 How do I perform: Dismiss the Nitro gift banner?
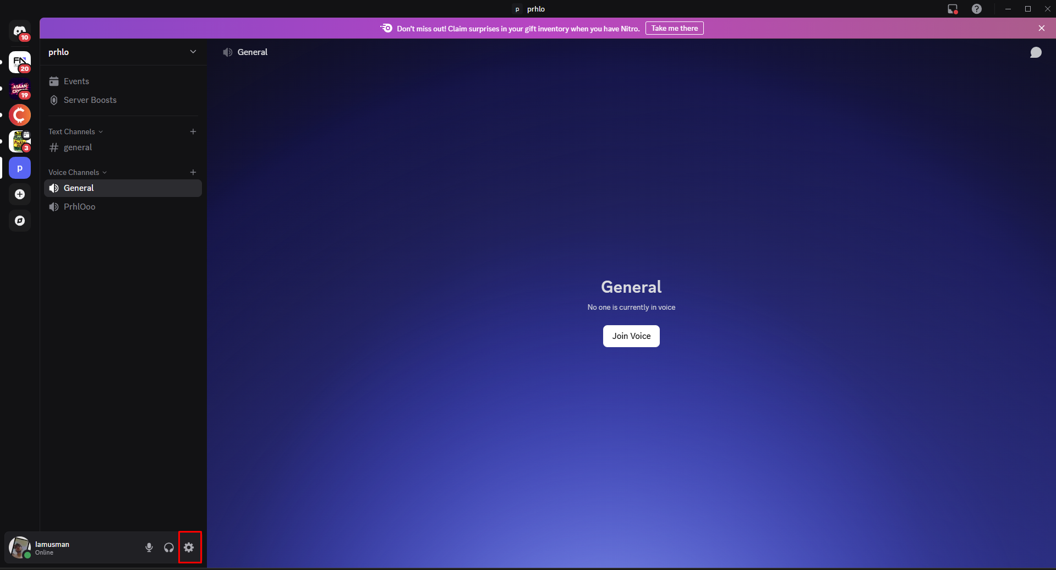coord(1042,28)
